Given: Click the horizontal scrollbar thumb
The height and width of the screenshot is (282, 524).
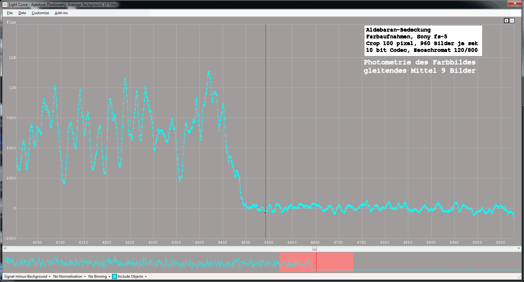Looking at the screenshot, I should pos(315,248).
